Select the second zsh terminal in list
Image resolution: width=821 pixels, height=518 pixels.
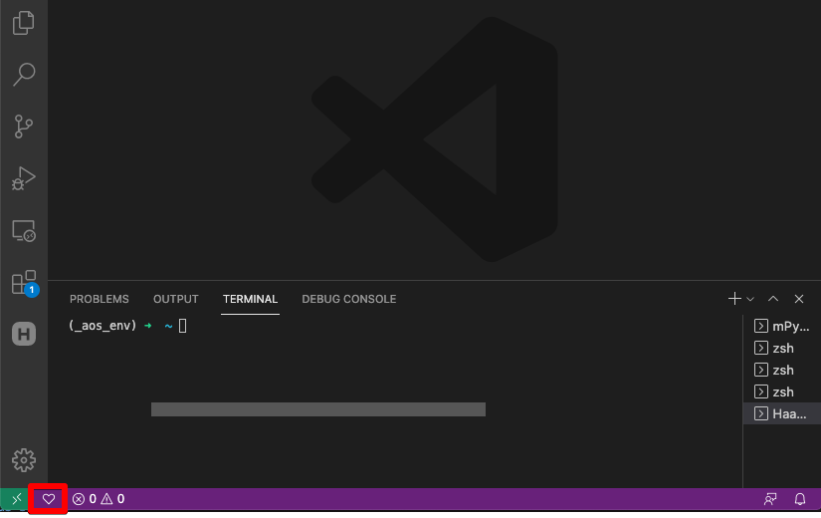782,371
